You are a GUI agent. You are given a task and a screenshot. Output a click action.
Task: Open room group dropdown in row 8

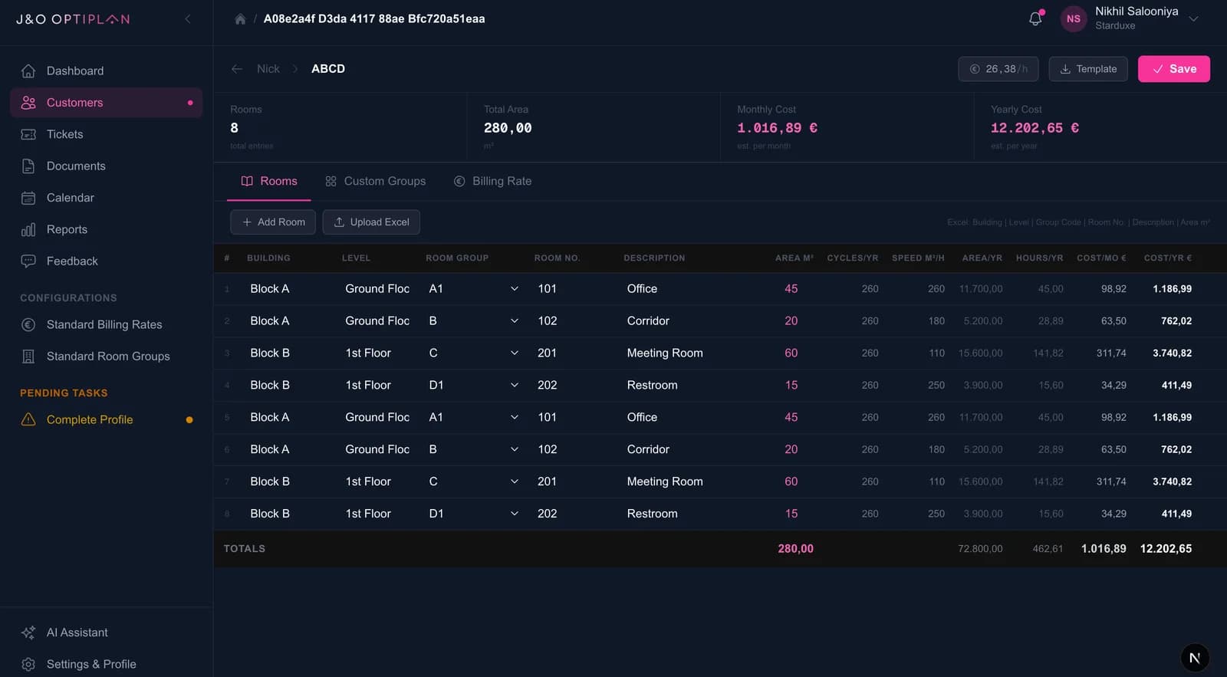click(474, 514)
